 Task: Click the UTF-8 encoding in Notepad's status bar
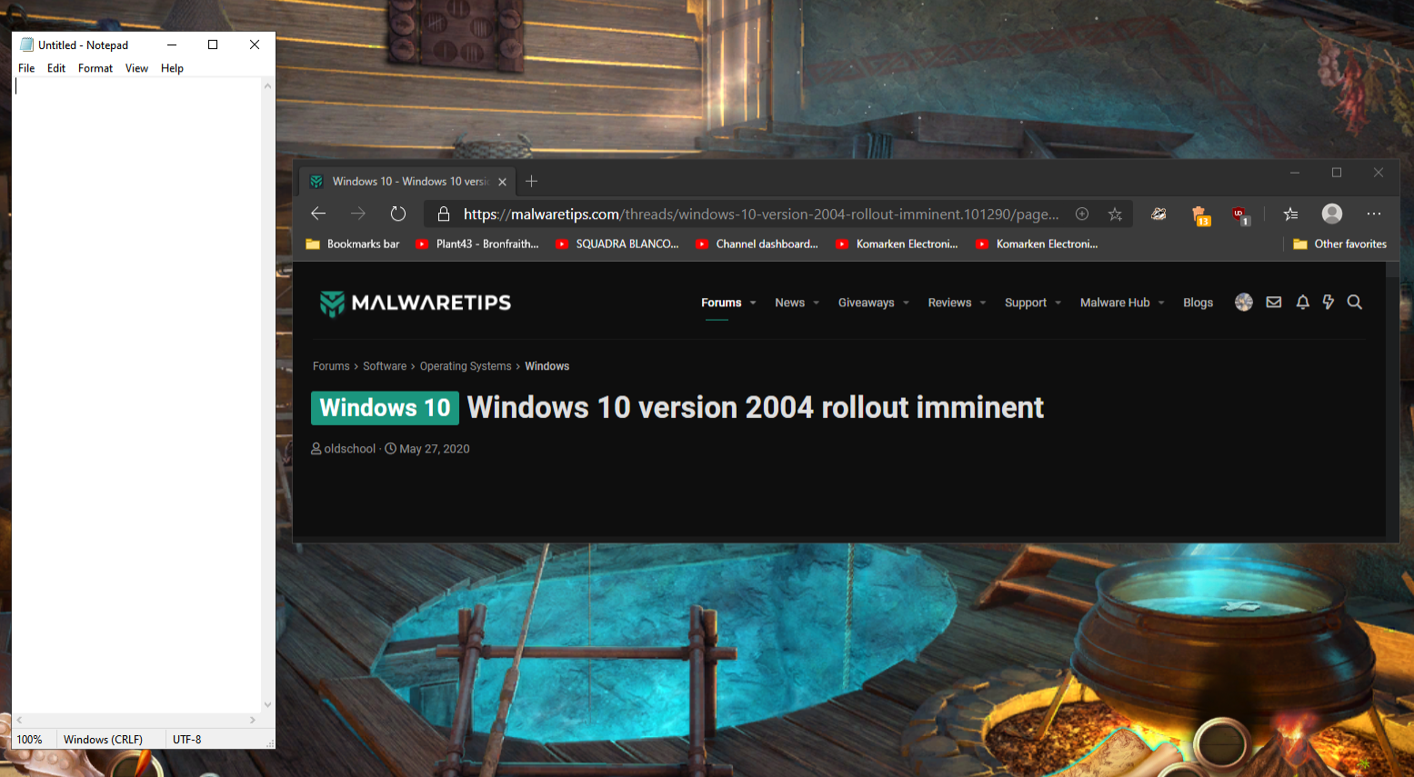tap(186, 740)
